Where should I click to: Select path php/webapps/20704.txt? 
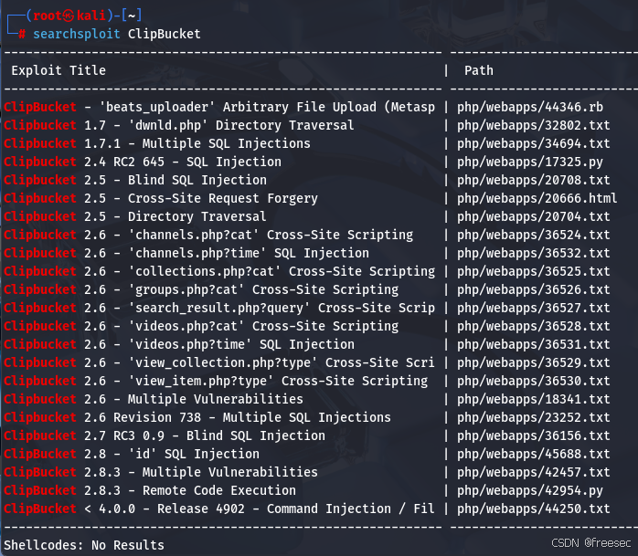[x=534, y=217]
